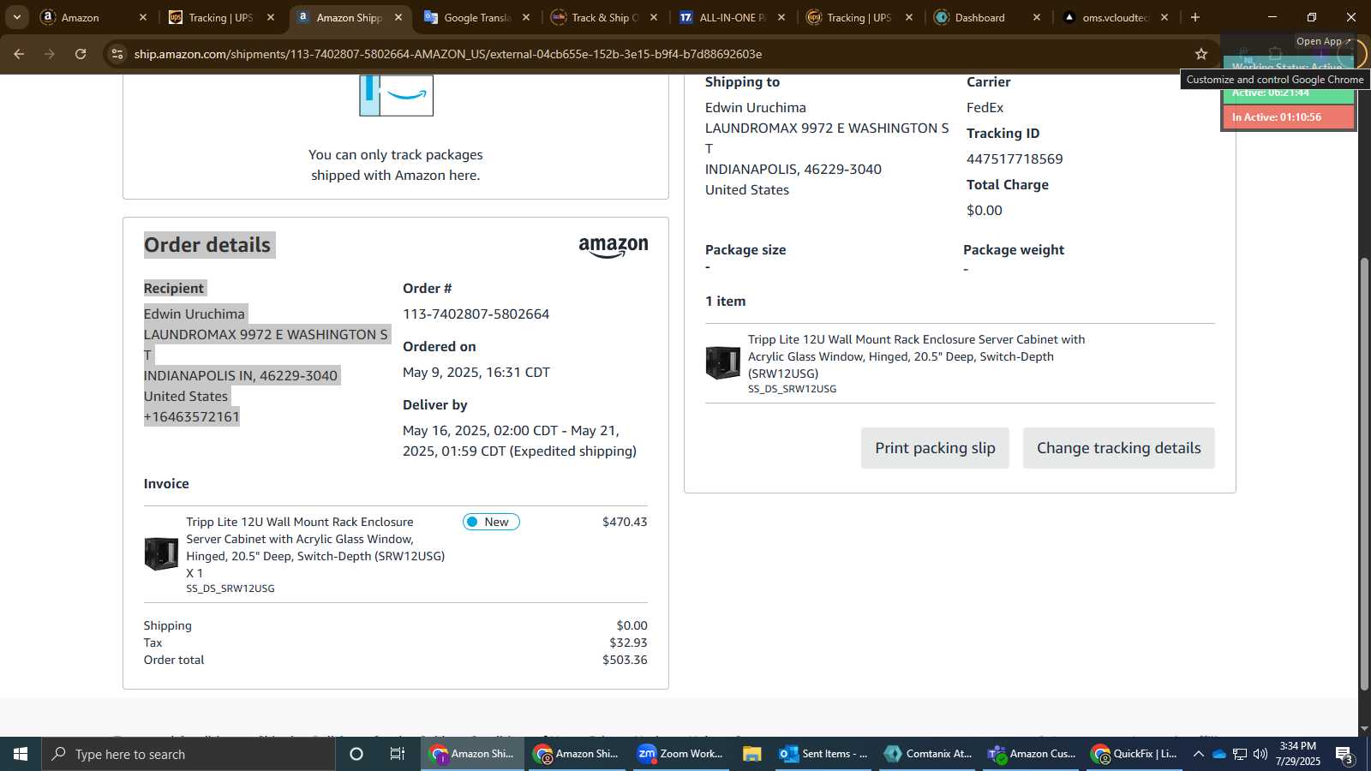Screen dimensions: 1371x771
Task: Click the Print packing slip button
Action: click(x=935, y=448)
